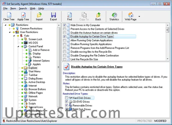The width and height of the screenshot is (172, 125).
Task: Open the Help menu
Action: 41,8
